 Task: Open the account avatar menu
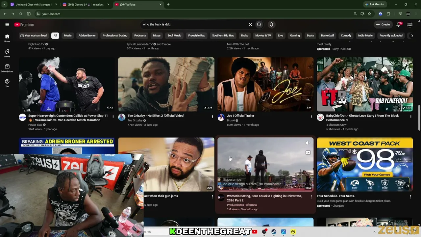[410, 25]
